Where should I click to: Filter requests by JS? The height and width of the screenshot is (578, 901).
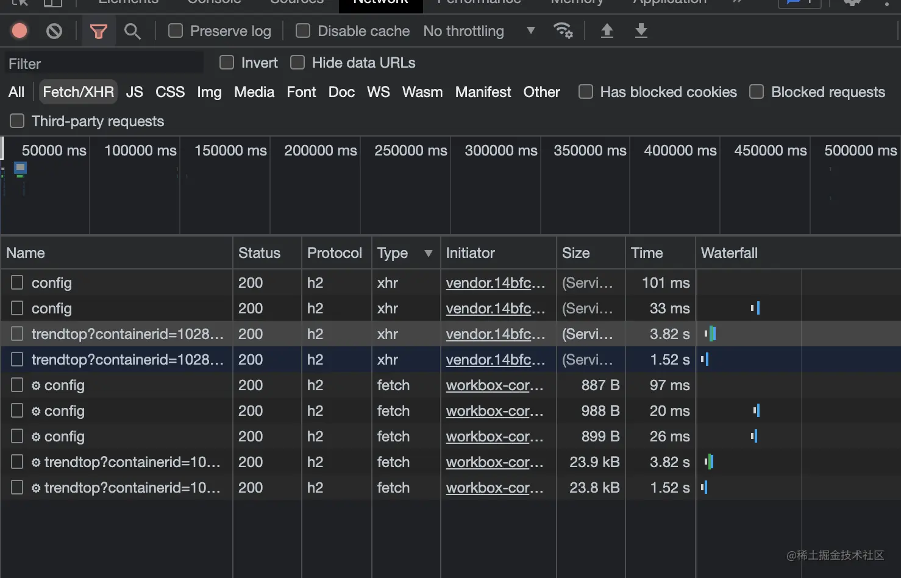click(x=134, y=92)
